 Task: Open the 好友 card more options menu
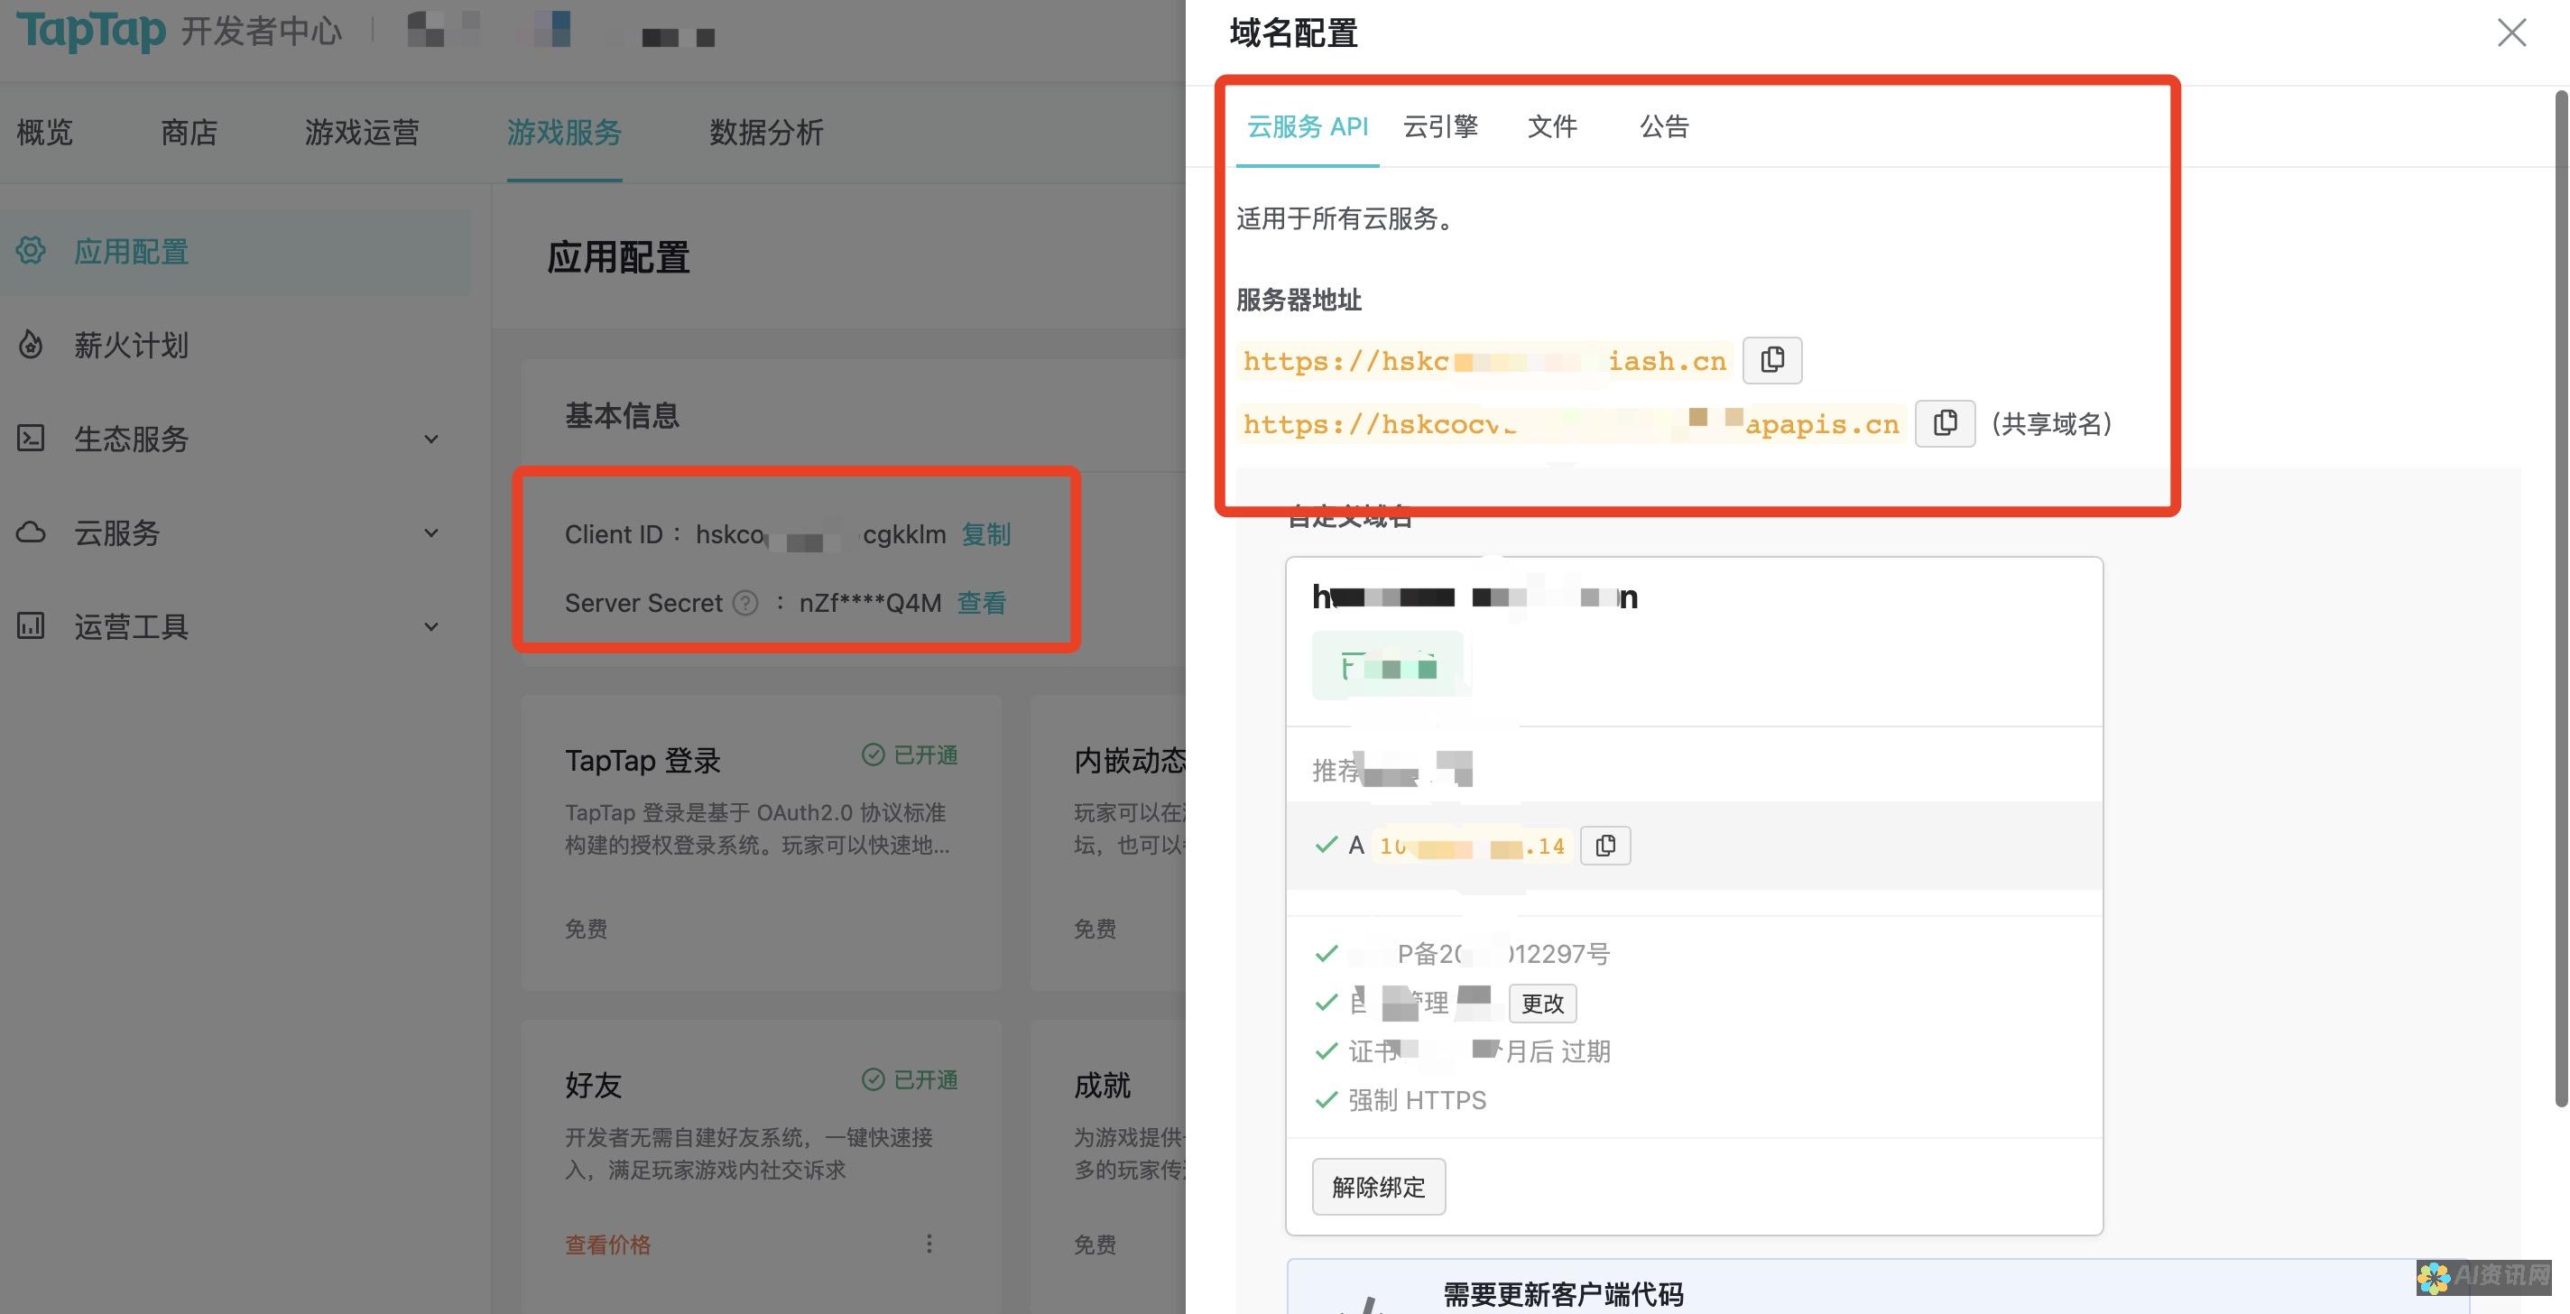(x=929, y=1244)
